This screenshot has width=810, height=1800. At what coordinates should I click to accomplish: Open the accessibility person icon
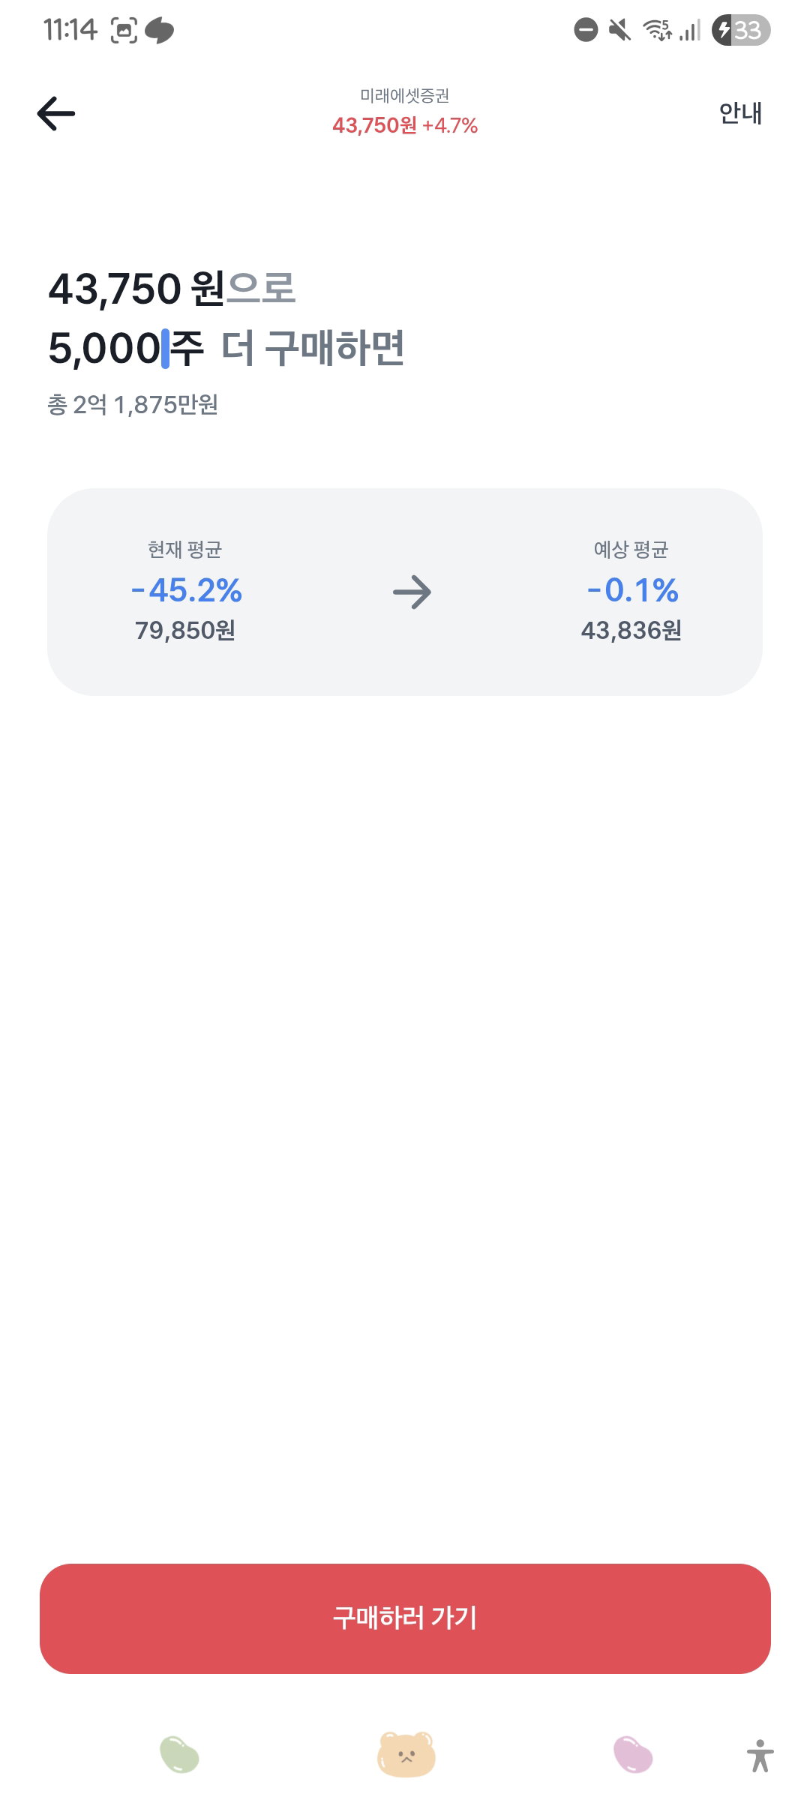760,1756
